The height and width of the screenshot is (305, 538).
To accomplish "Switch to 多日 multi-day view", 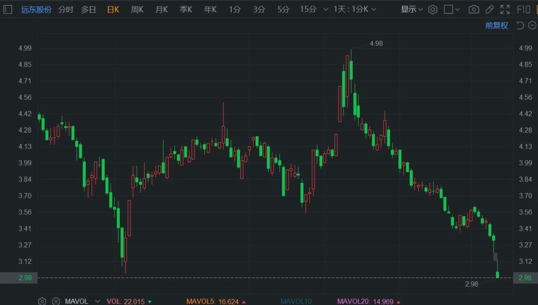I will click(88, 9).
